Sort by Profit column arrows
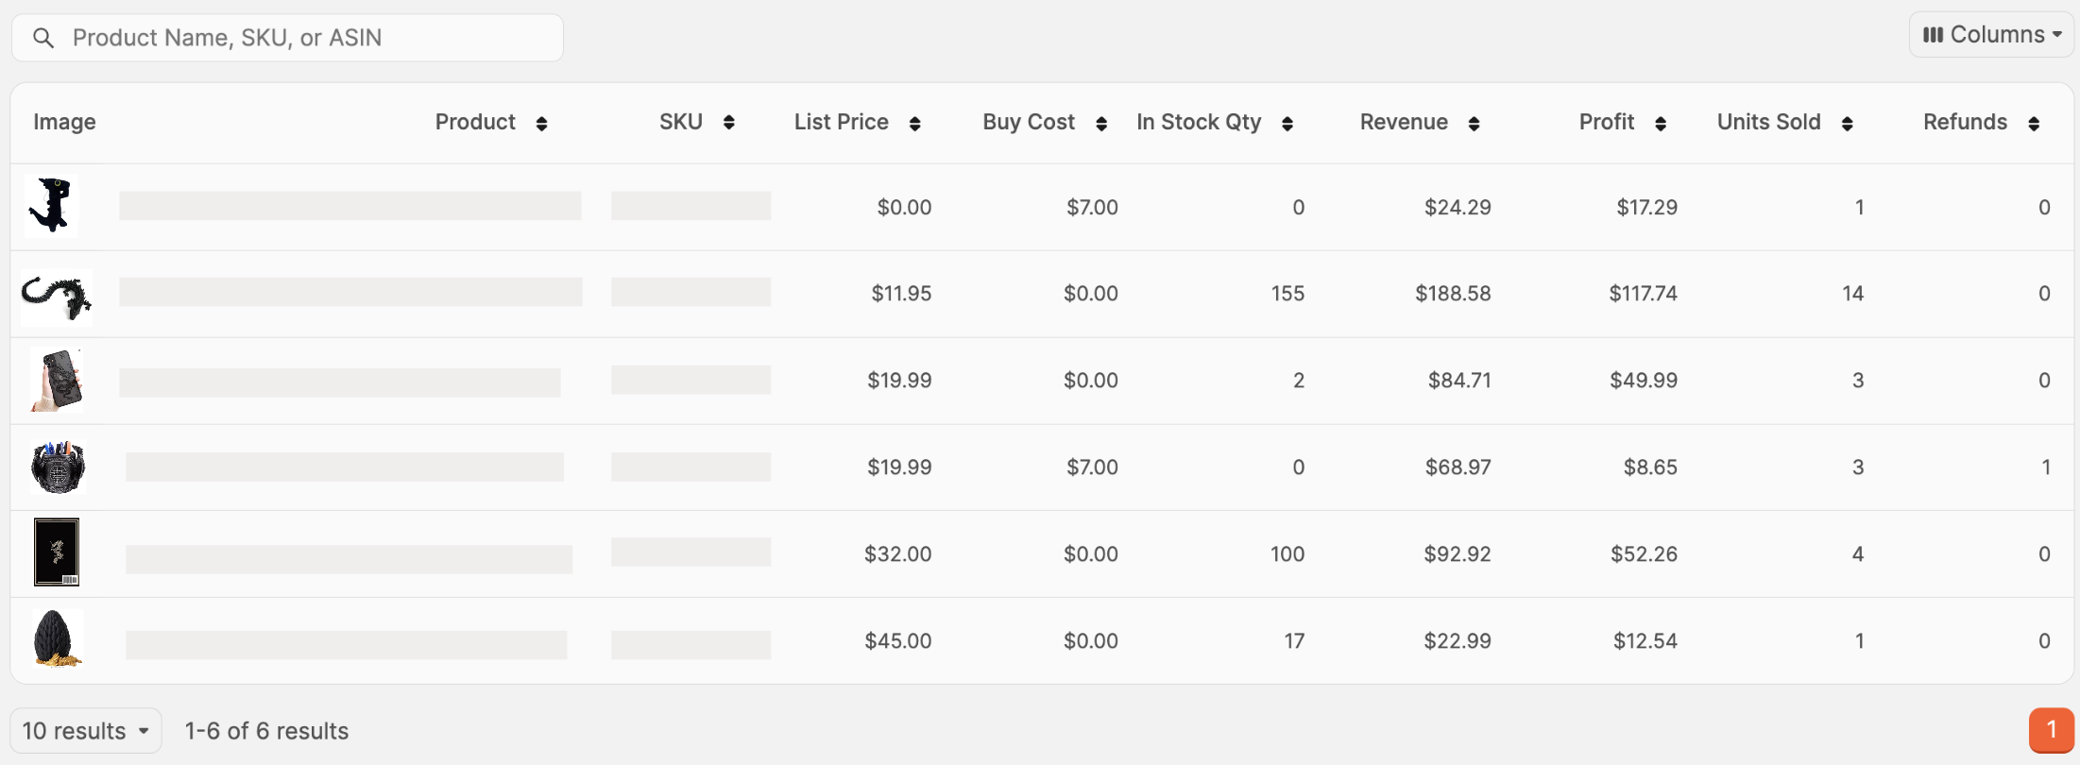This screenshot has width=2080, height=765. [1661, 124]
